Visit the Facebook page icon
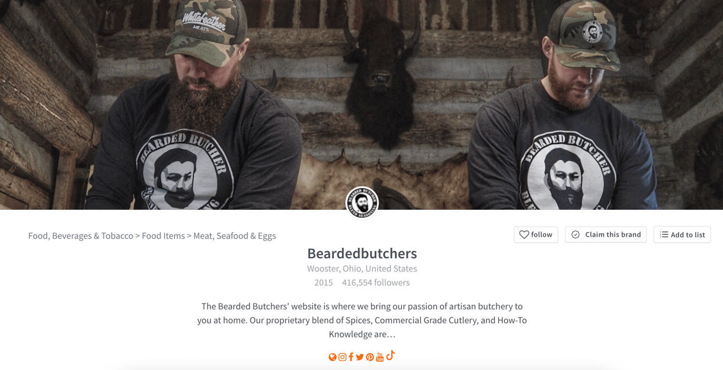This screenshot has width=723, height=370. [351, 357]
